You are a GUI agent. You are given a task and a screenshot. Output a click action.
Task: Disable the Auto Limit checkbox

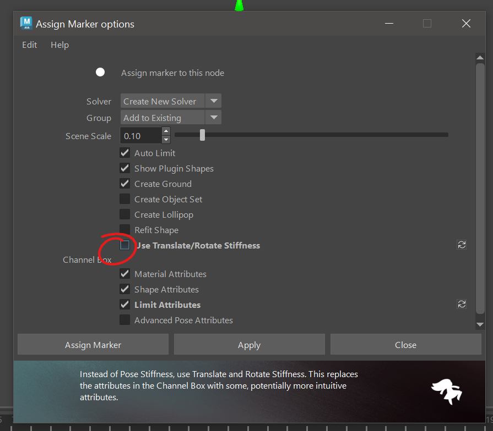click(x=125, y=153)
